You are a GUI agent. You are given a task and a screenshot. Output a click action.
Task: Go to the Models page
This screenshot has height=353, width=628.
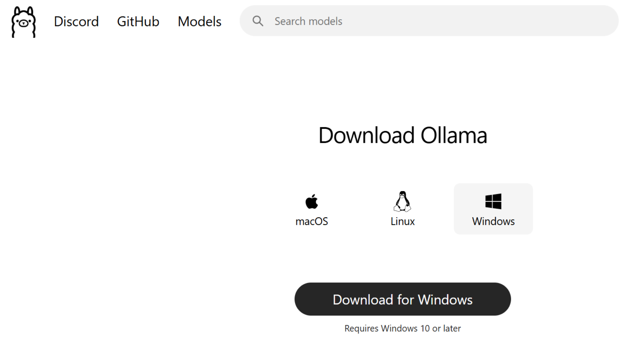click(200, 22)
